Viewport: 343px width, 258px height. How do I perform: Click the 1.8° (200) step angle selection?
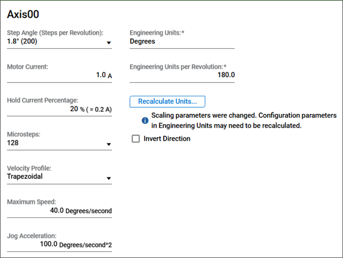(x=22, y=41)
